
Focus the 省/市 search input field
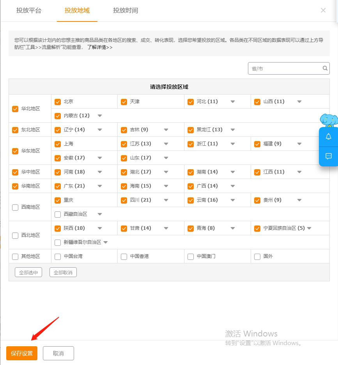[x=285, y=68]
